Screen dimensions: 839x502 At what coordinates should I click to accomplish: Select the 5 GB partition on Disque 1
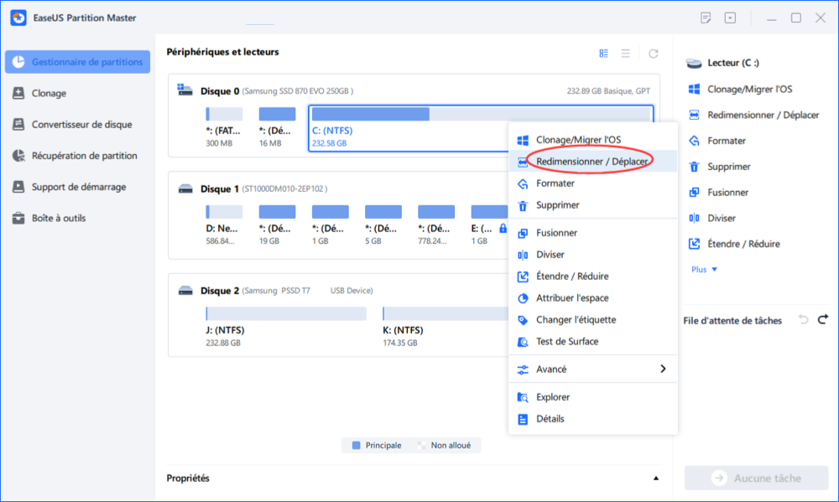[x=383, y=225]
